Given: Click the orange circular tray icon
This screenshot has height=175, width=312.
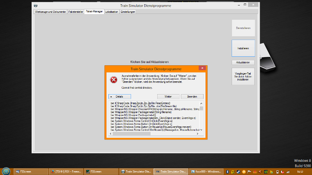Looking at the screenshot, I should pos(244,172).
